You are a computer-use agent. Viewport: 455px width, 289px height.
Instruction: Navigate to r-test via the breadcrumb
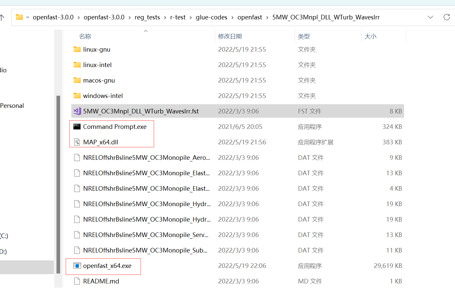point(178,17)
